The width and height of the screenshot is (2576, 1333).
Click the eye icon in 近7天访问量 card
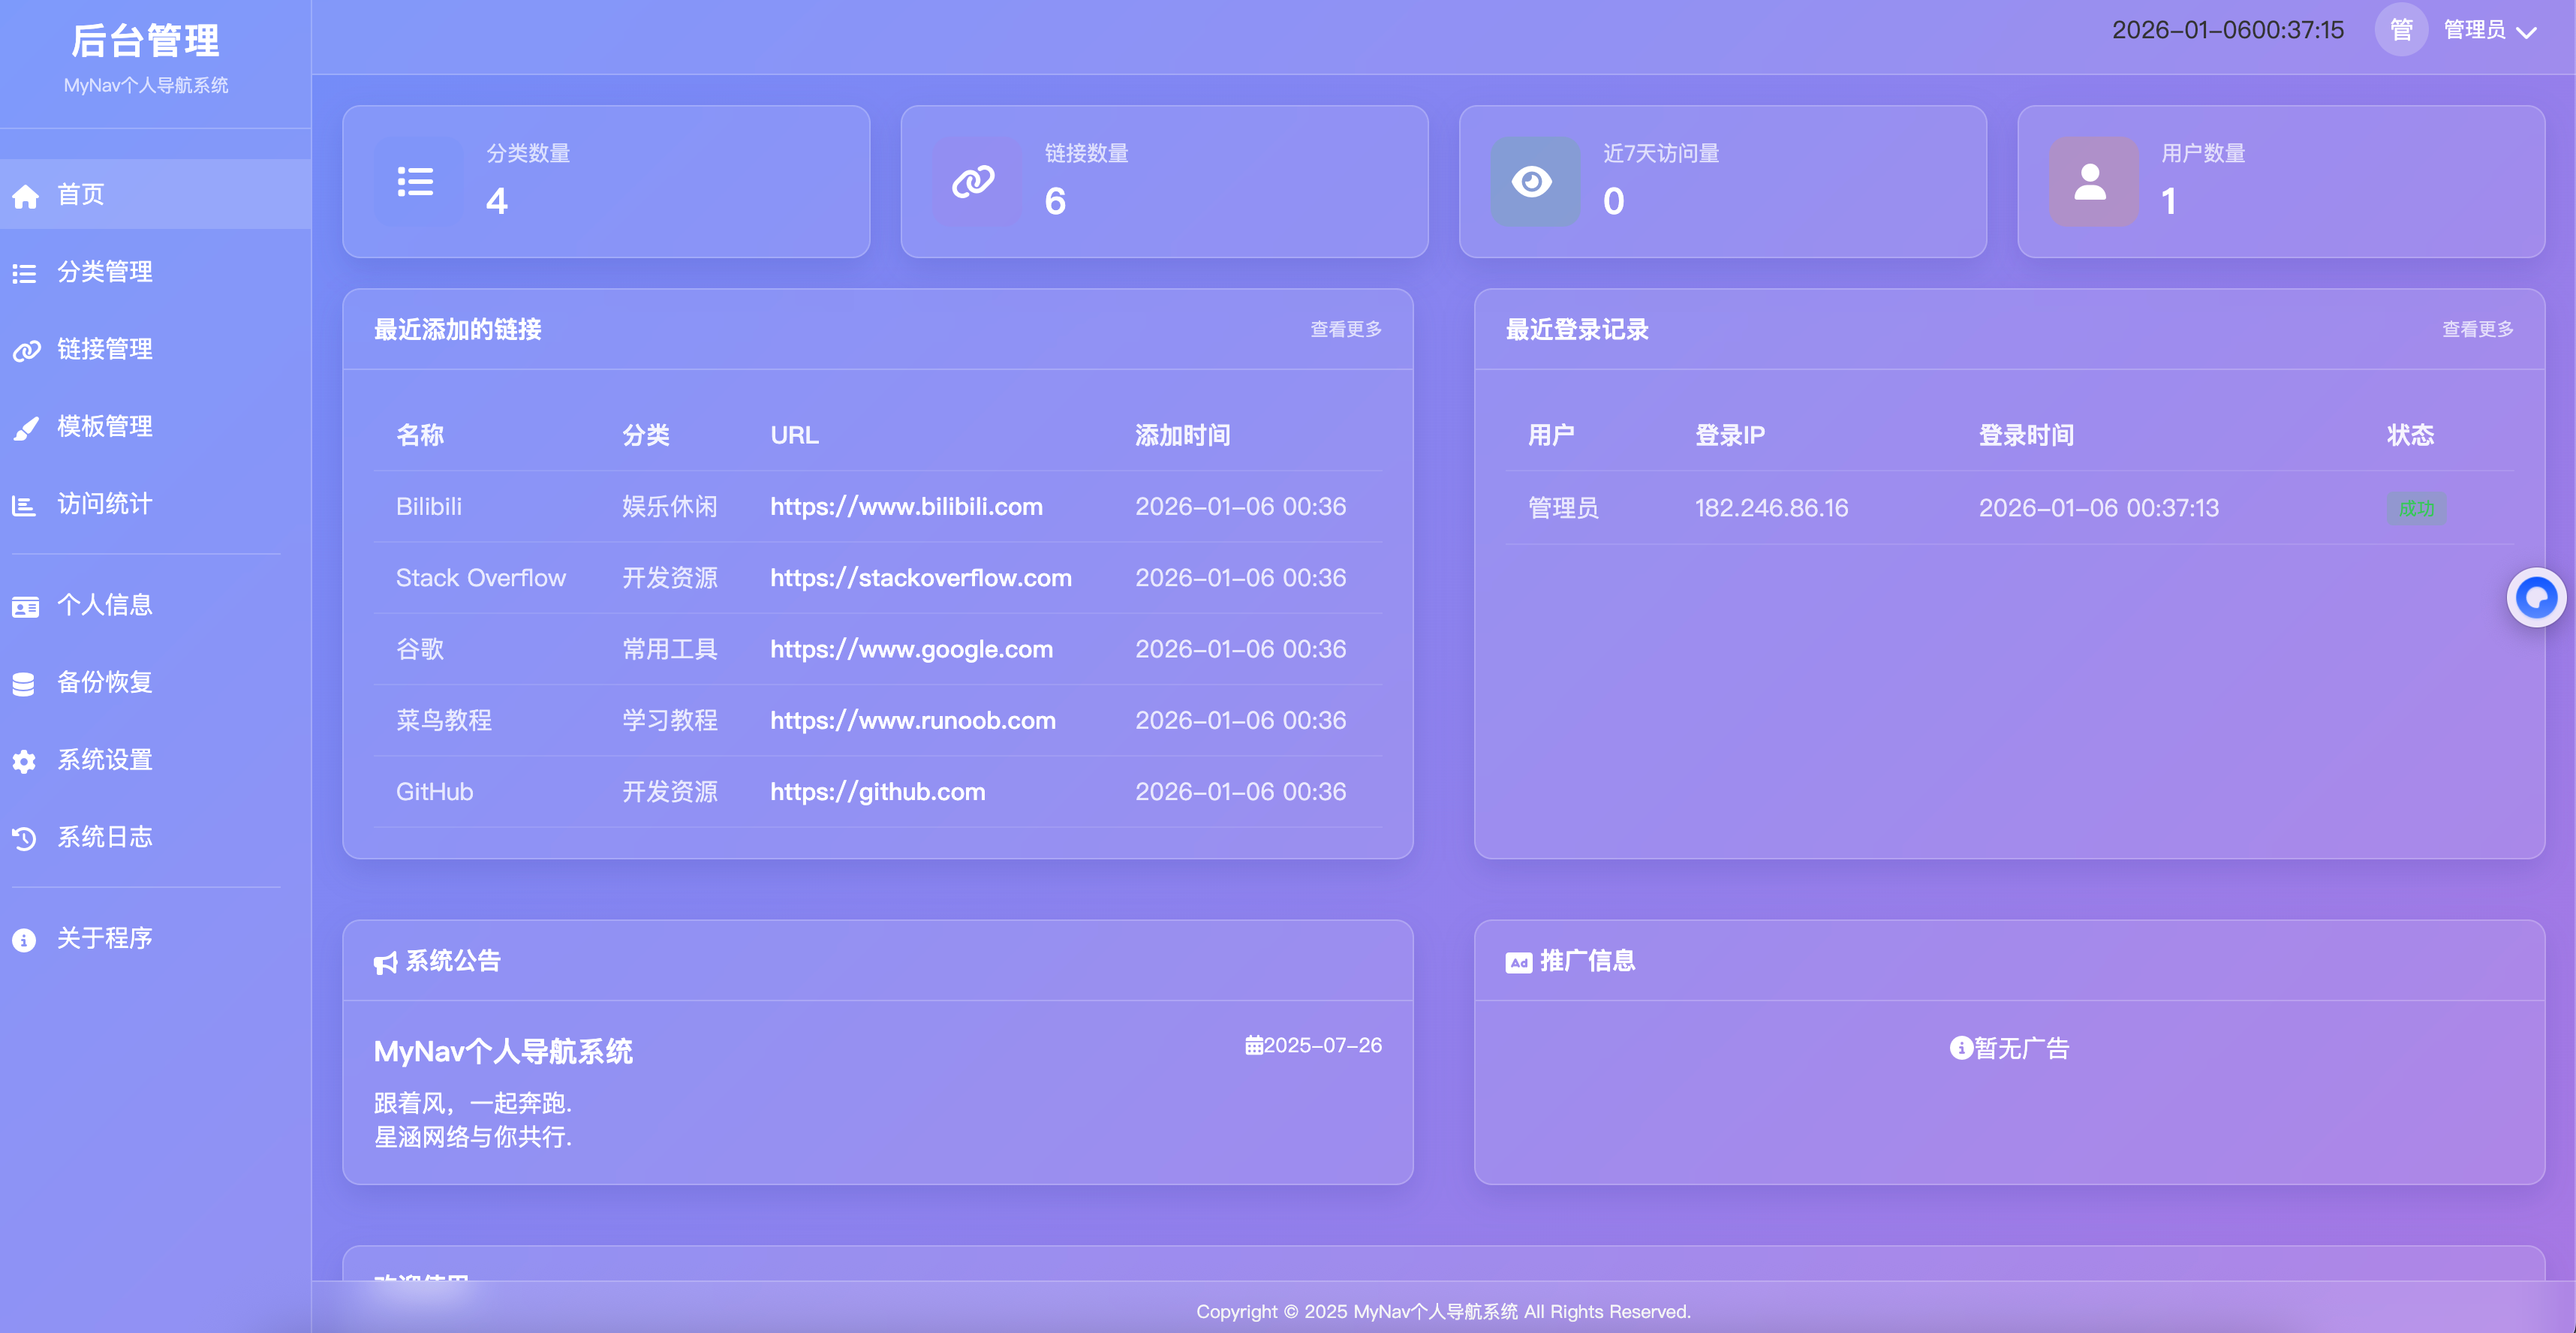(x=1532, y=182)
